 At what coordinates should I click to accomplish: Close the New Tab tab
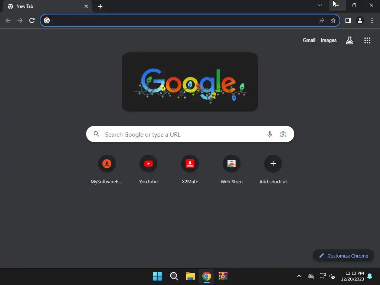(x=86, y=6)
